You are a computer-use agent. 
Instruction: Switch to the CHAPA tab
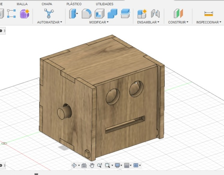pyautogui.click(x=47, y=4)
